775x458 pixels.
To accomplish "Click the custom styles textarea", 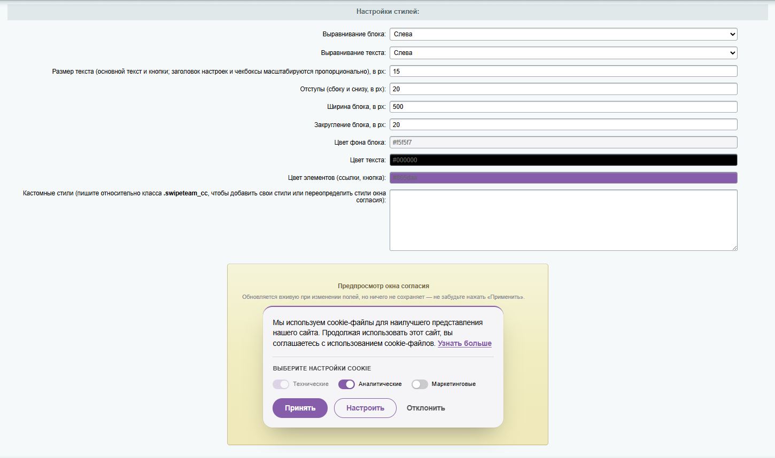I will coord(563,220).
